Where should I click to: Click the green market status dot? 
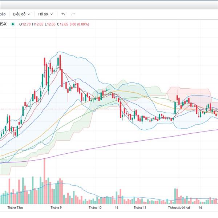click(x=13, y=24)
